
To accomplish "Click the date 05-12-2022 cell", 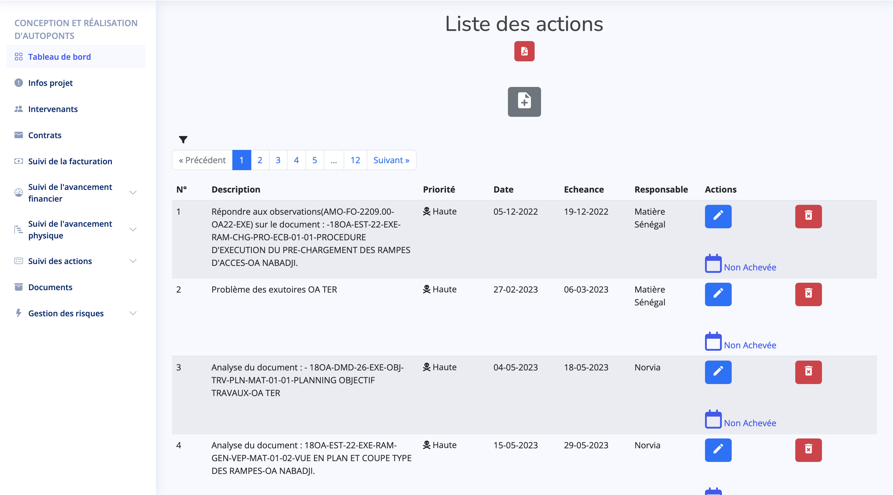I will (515, 211).
